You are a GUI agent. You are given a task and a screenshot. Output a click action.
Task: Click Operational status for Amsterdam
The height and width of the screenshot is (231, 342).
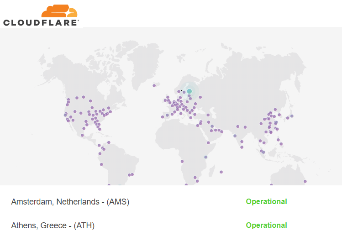266,201
